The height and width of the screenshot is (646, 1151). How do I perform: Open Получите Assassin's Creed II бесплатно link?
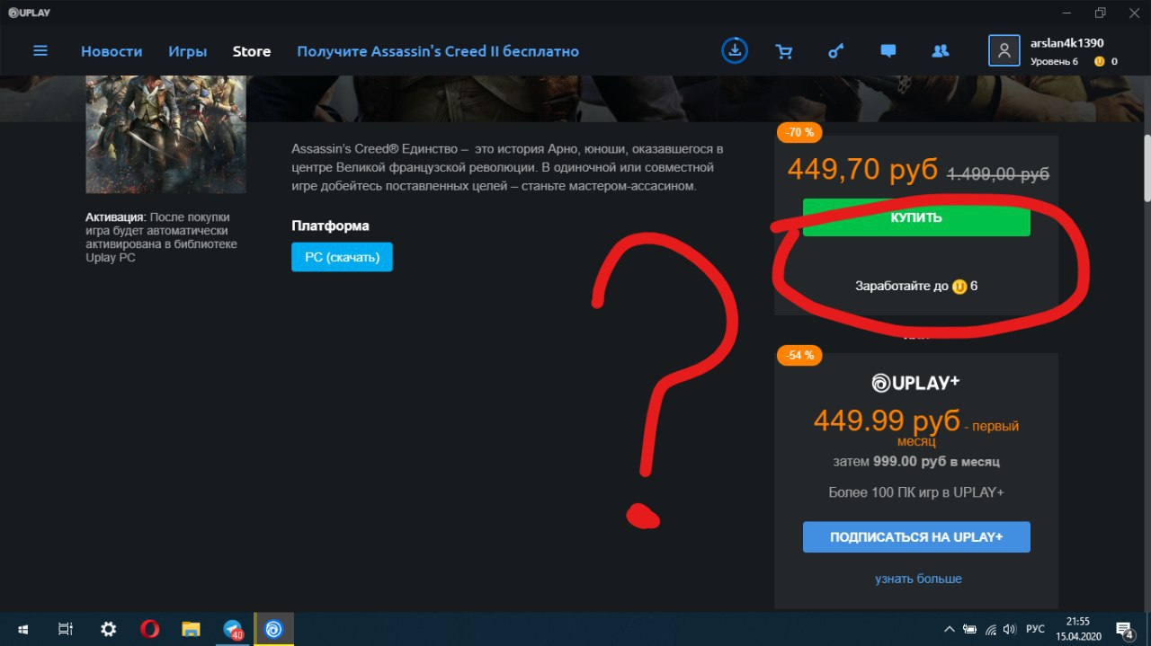pyautogui.click(x=438, y=51)
